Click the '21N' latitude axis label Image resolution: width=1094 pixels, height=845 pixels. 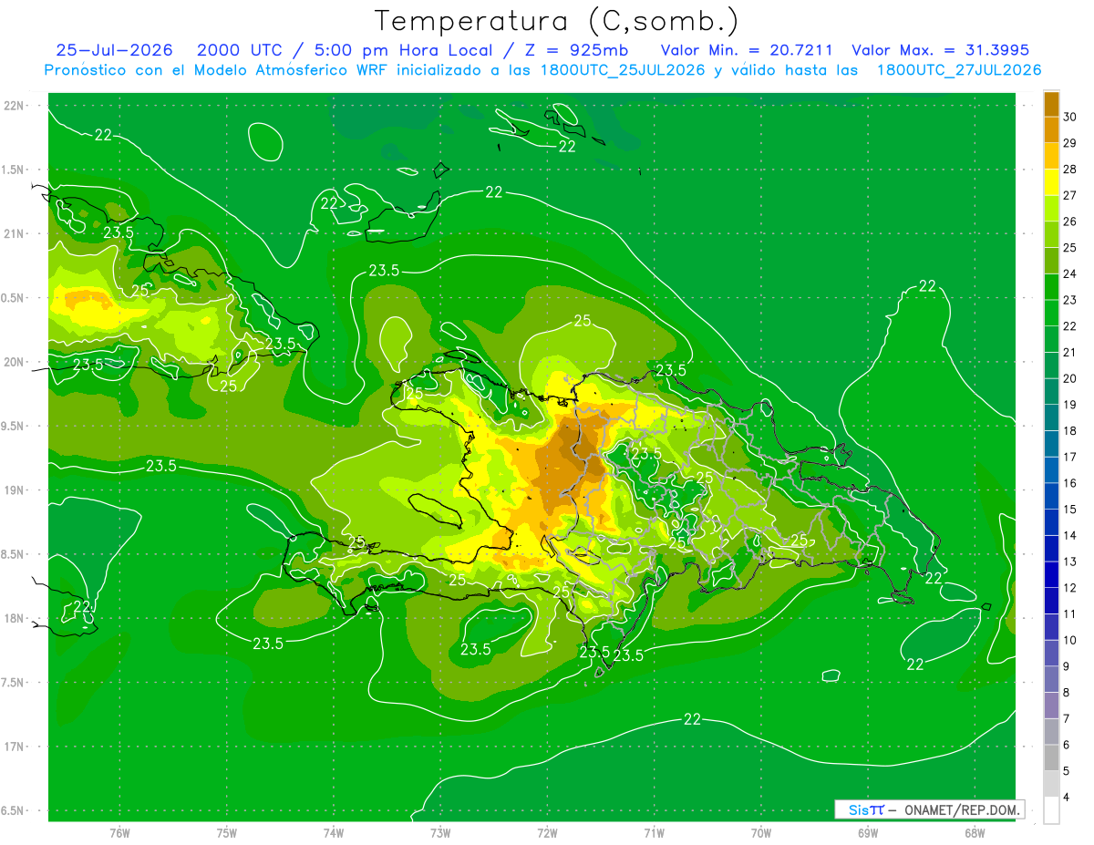tap(14, 234)
